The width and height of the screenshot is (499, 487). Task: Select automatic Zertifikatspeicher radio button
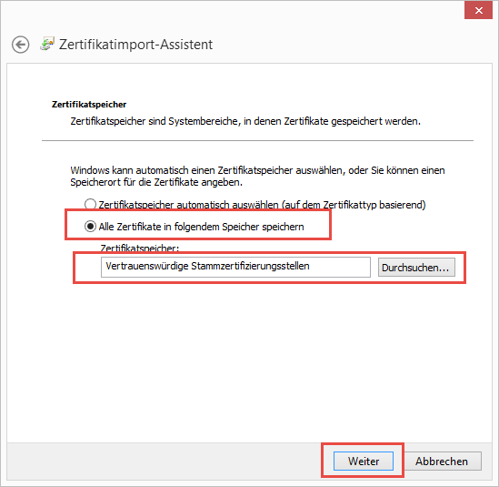(90, 204)
